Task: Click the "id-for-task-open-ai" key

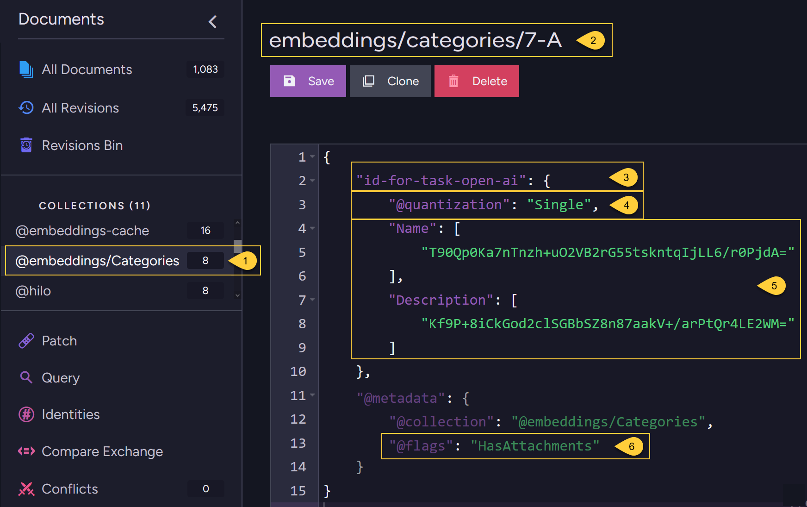Action: click(441, 181)
